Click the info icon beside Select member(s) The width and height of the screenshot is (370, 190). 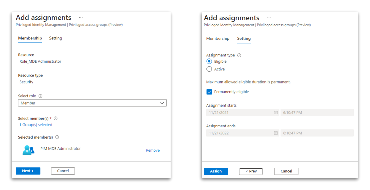[x=55, y=118]
